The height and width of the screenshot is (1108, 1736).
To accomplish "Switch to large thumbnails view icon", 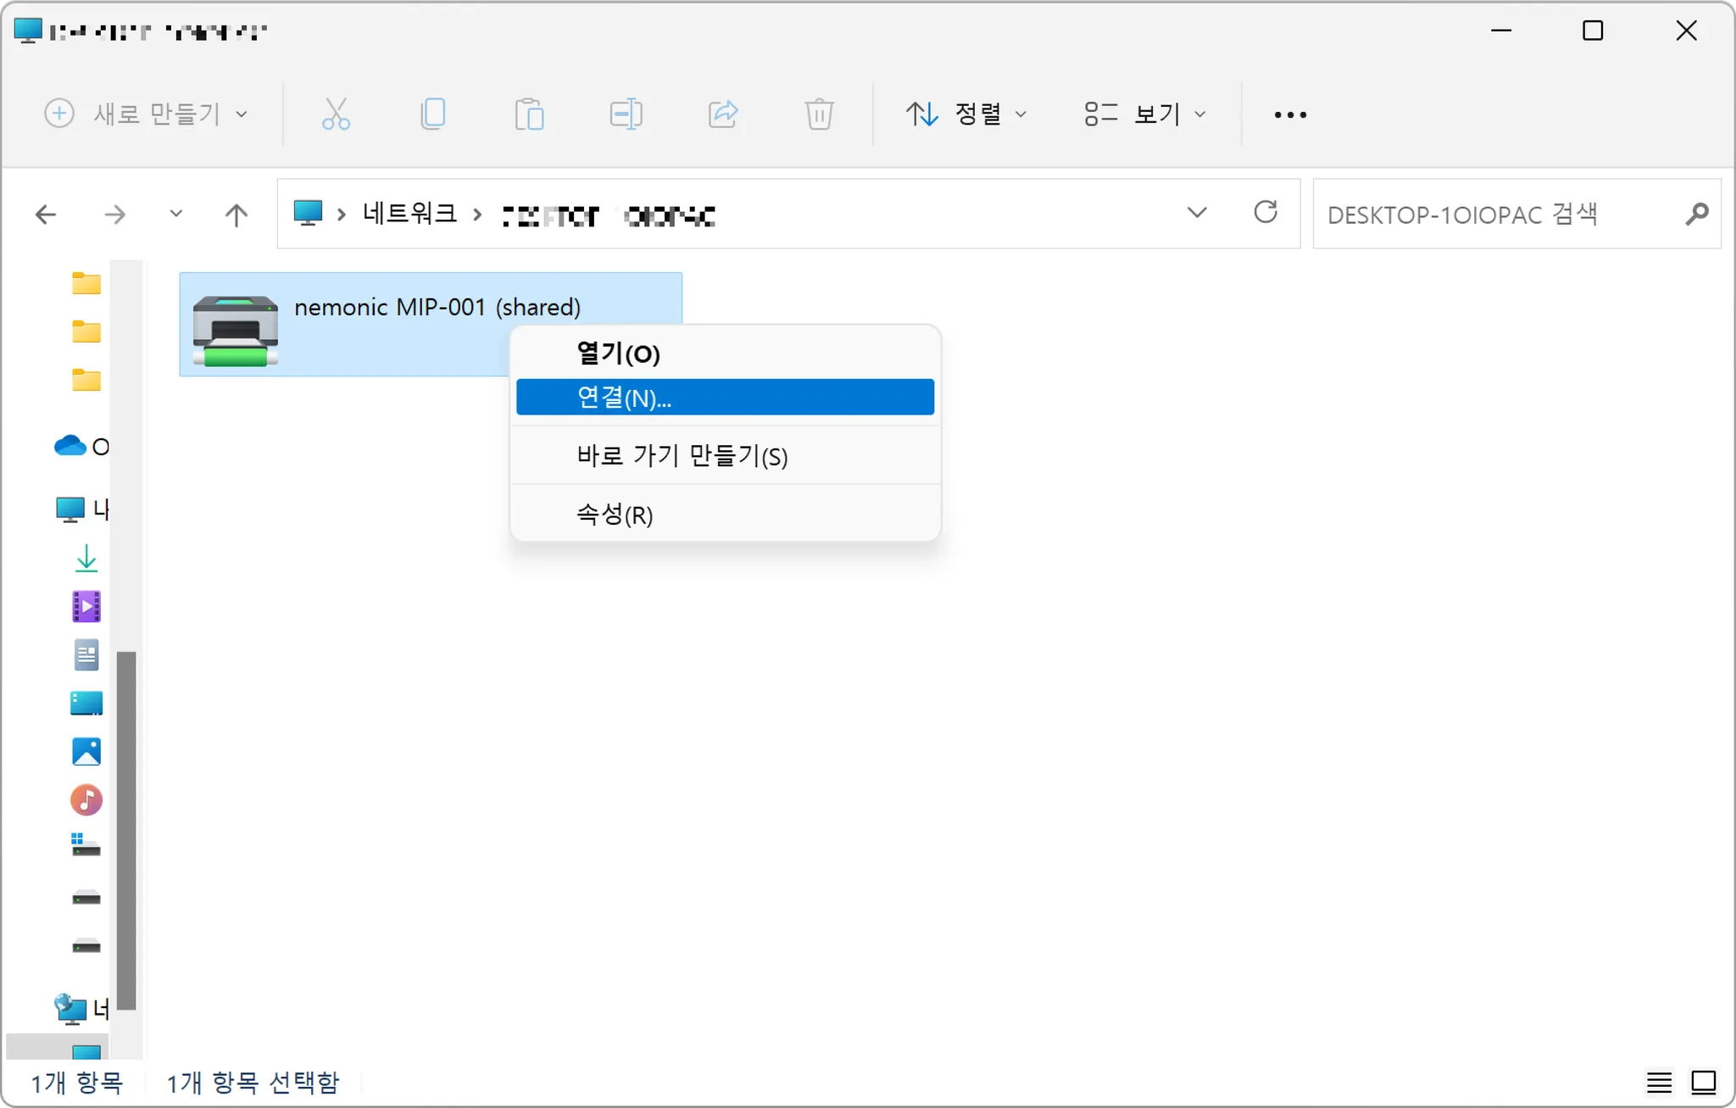I will point(1704,1083).
